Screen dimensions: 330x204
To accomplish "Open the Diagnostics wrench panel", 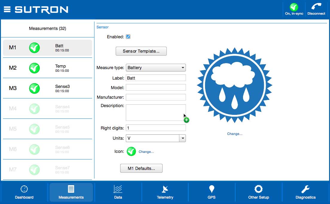I will coord(305,192).
